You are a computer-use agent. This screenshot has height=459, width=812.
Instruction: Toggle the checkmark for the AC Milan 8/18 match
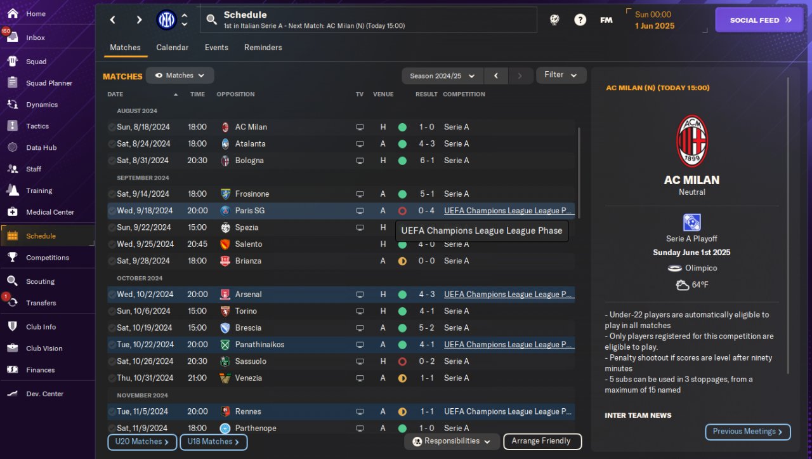tap(112, 127)
